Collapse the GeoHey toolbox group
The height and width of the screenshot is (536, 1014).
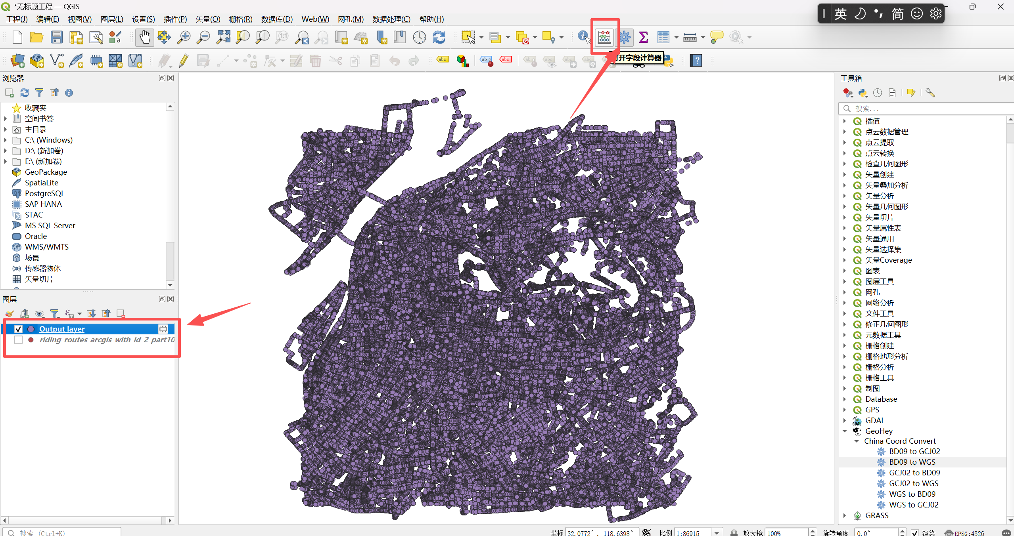click(845, 431)
